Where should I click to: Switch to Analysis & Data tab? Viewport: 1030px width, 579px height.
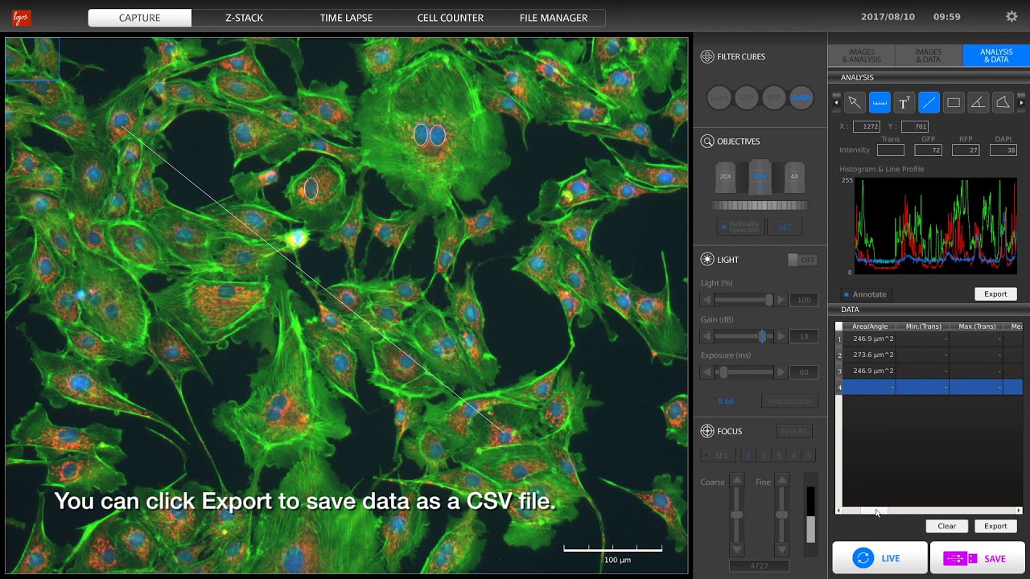click(996, 55)
